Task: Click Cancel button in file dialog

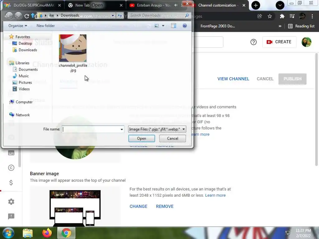Action: pyautogui.click(x=173, y=138)
